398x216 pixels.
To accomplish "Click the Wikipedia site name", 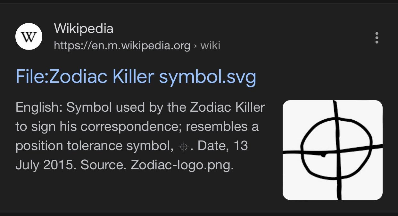I will point(84,28).
